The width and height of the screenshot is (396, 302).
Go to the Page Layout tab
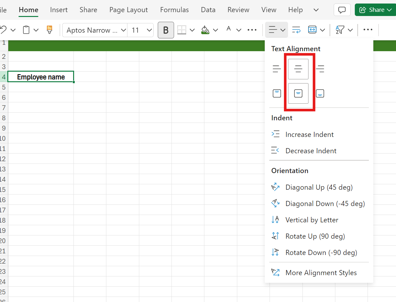coord(129,10)
